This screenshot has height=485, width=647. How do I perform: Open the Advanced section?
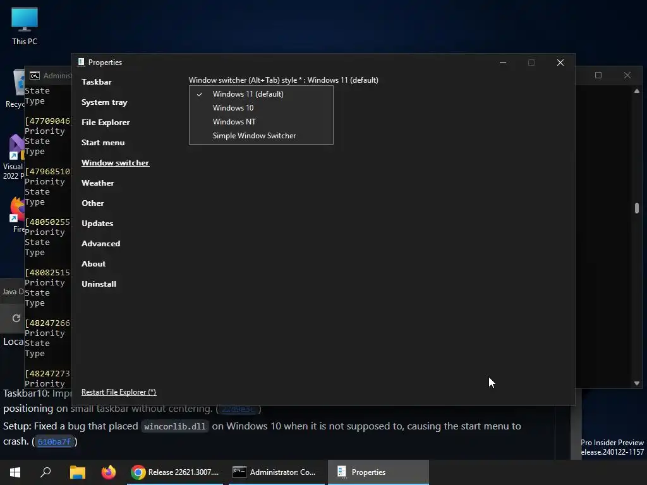tap(101, 243)
